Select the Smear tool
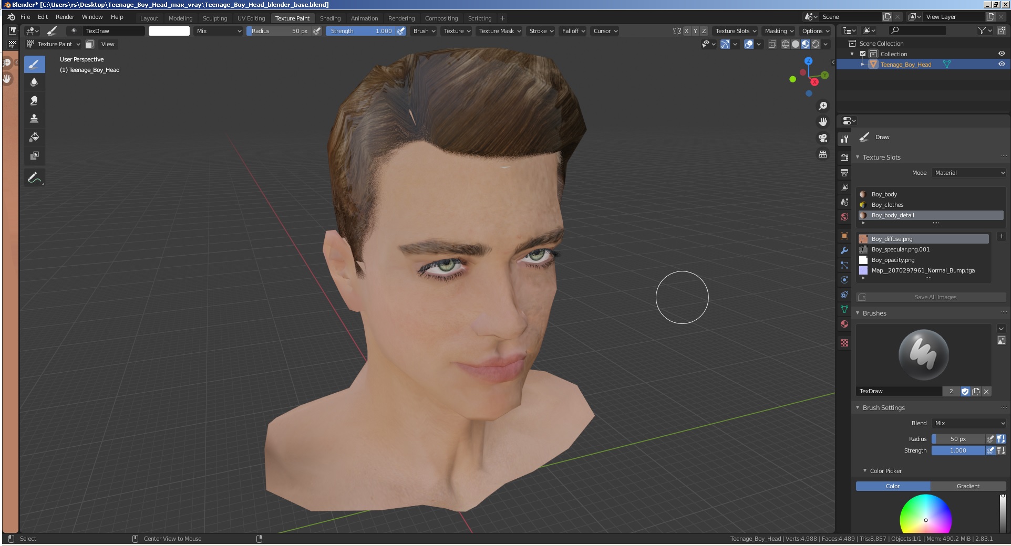Screen dimensions: 1011x546 point(34,100)
